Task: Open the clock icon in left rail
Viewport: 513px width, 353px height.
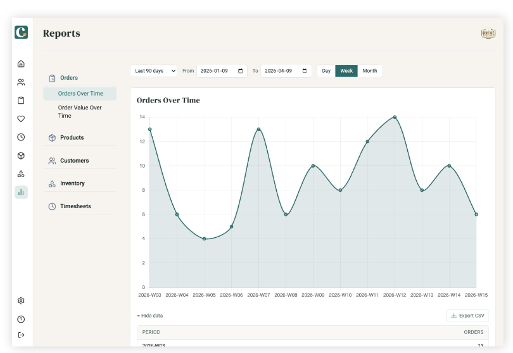Action: click(21, 137)
